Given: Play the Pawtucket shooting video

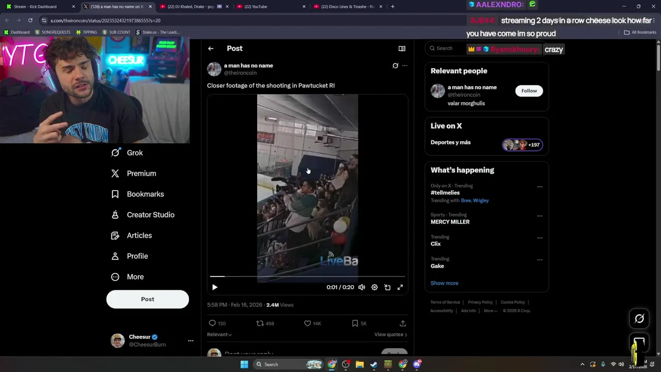Looking at the screenshot, I should point(215,287).
